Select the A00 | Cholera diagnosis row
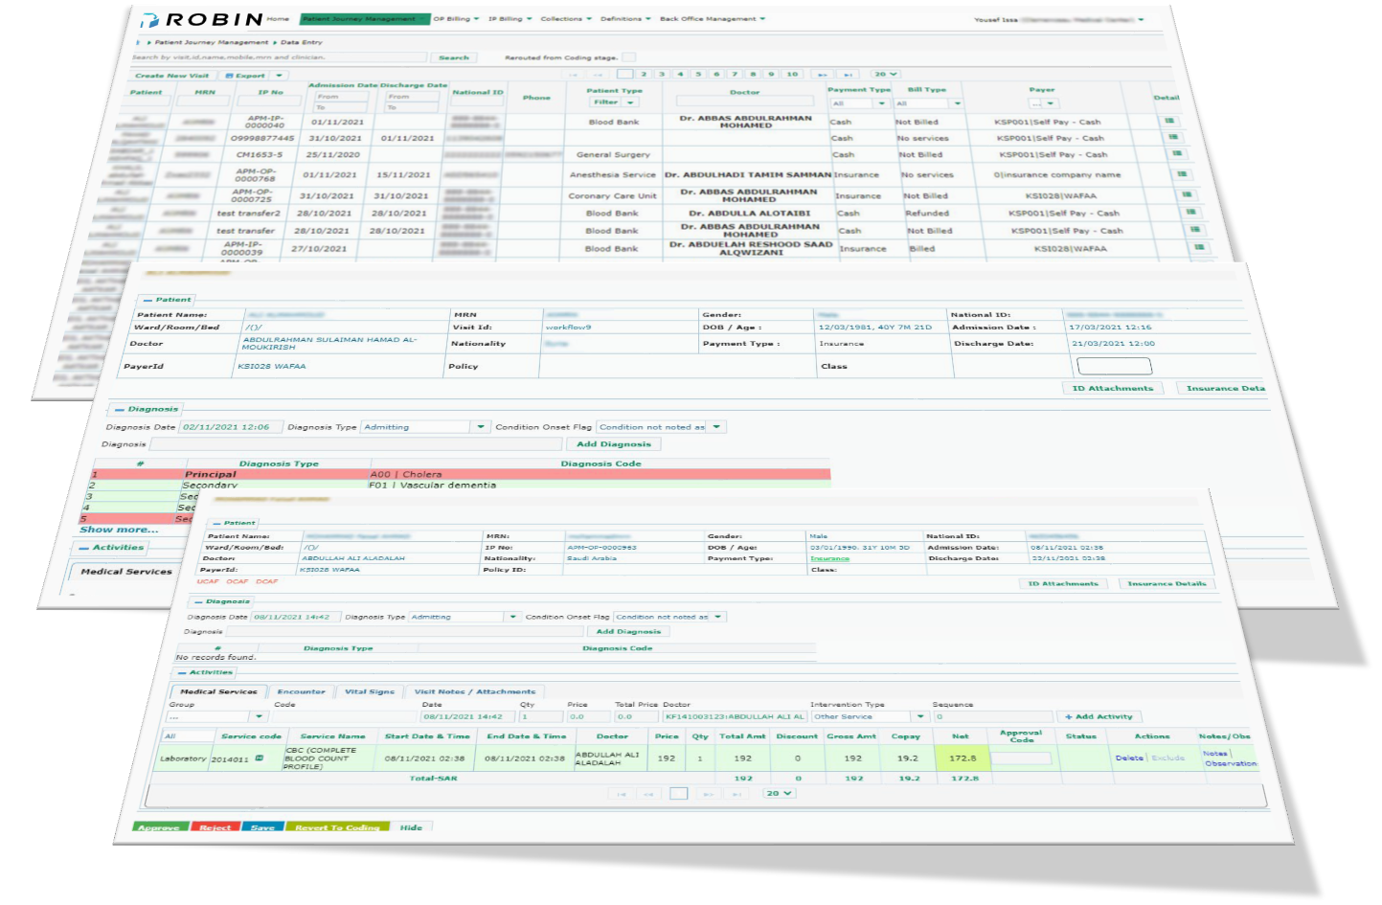Screen dimensions: 1382x905 pyautogui.click(x=460, y=474)
